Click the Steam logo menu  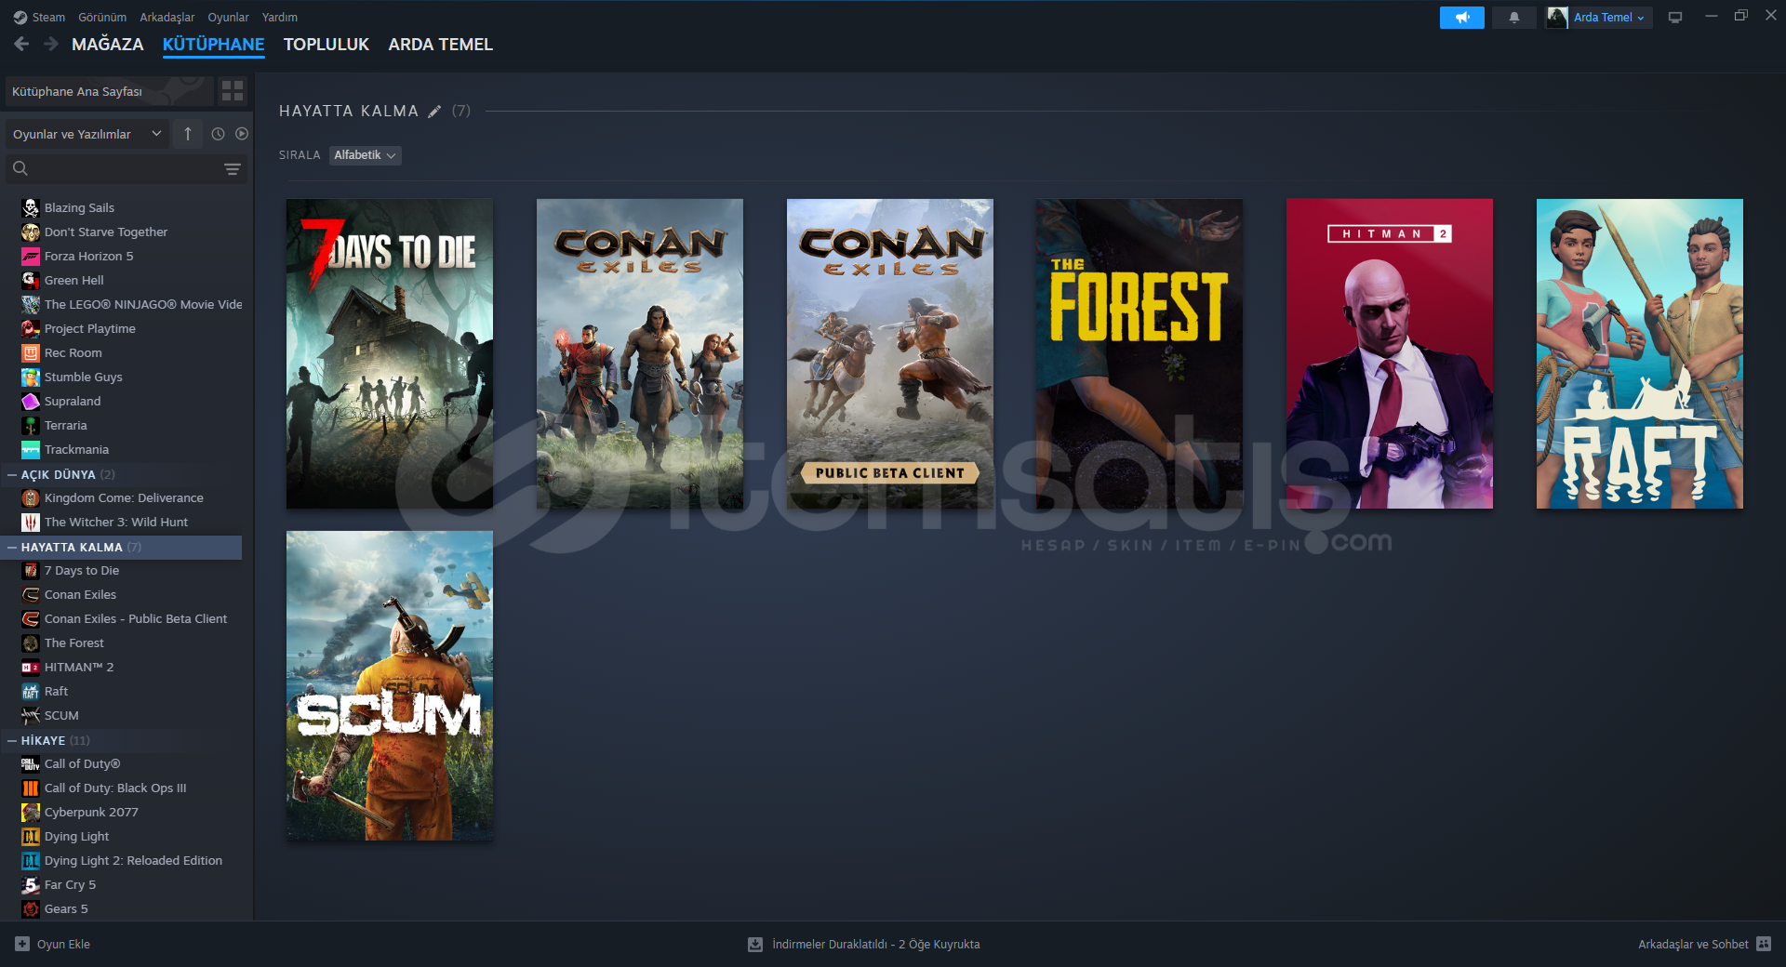[x=39, y=18]
